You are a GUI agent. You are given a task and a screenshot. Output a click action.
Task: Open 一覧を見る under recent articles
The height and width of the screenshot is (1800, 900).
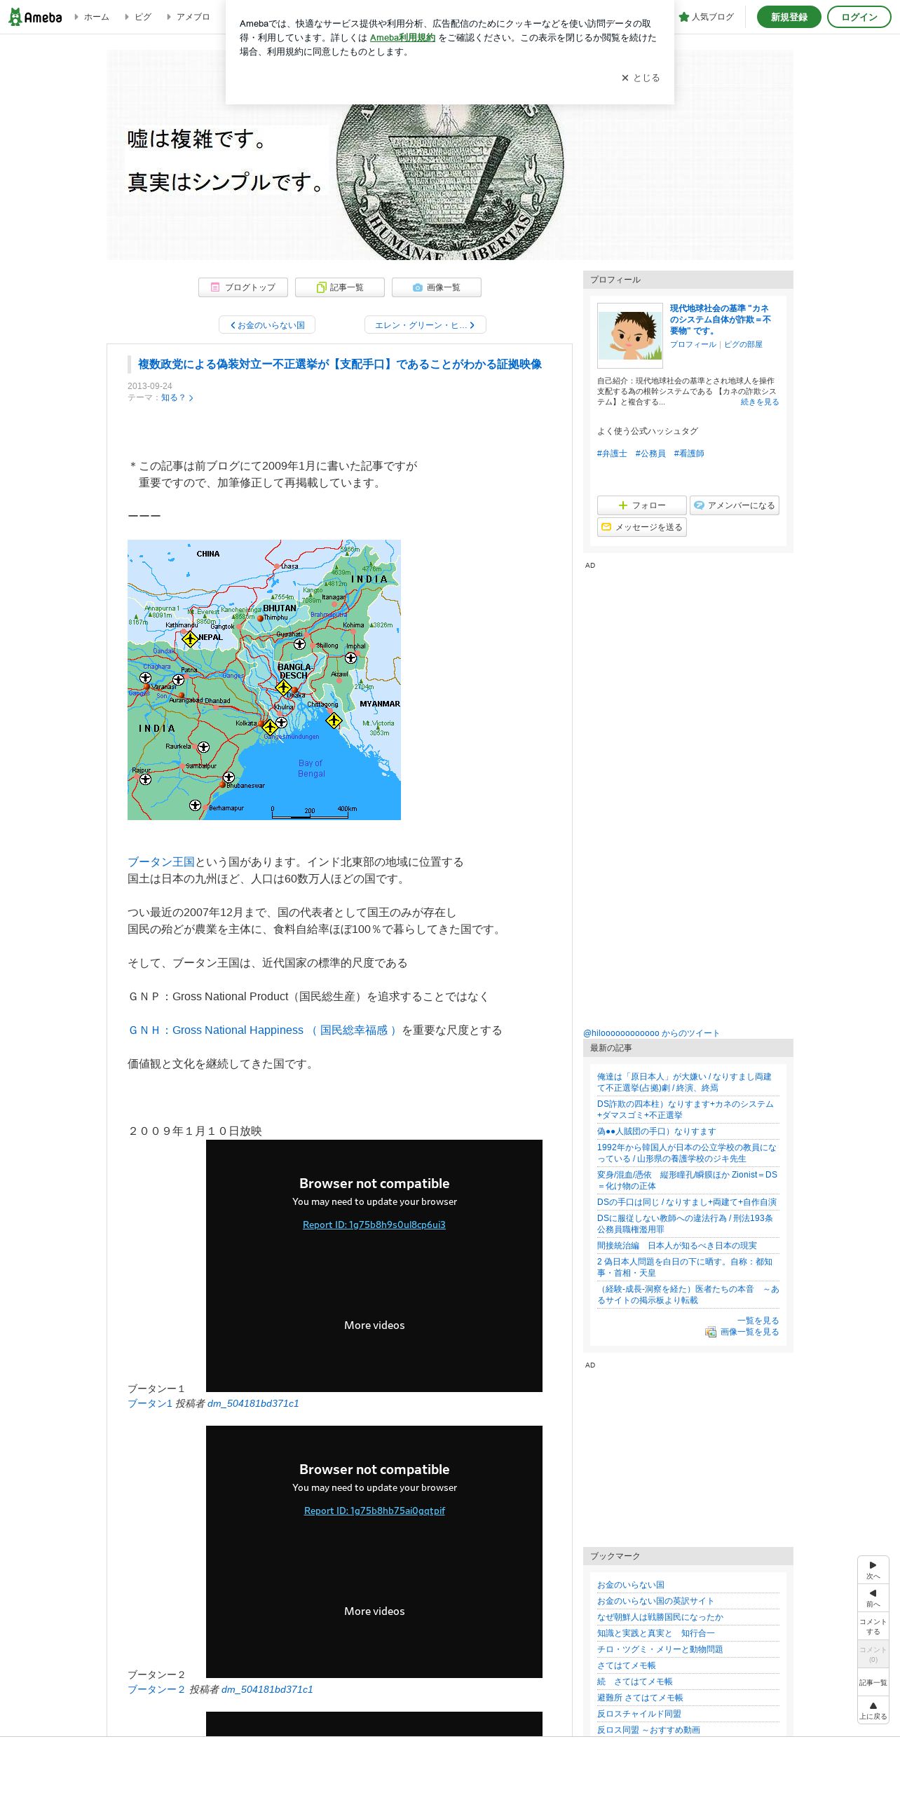[x=758, y=1321]
